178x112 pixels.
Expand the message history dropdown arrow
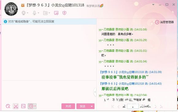pyautogui.click(x=35, y=106)
